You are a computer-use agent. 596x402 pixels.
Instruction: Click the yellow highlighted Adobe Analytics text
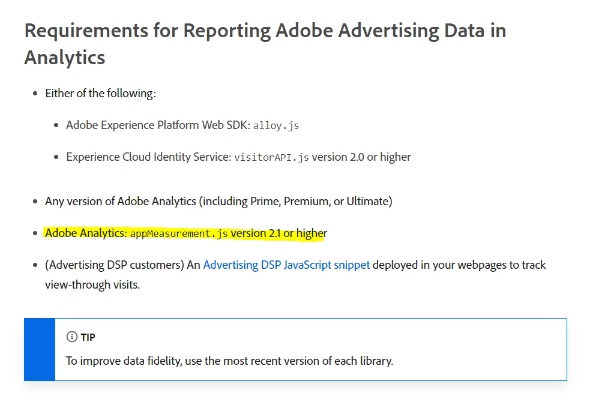86,233
